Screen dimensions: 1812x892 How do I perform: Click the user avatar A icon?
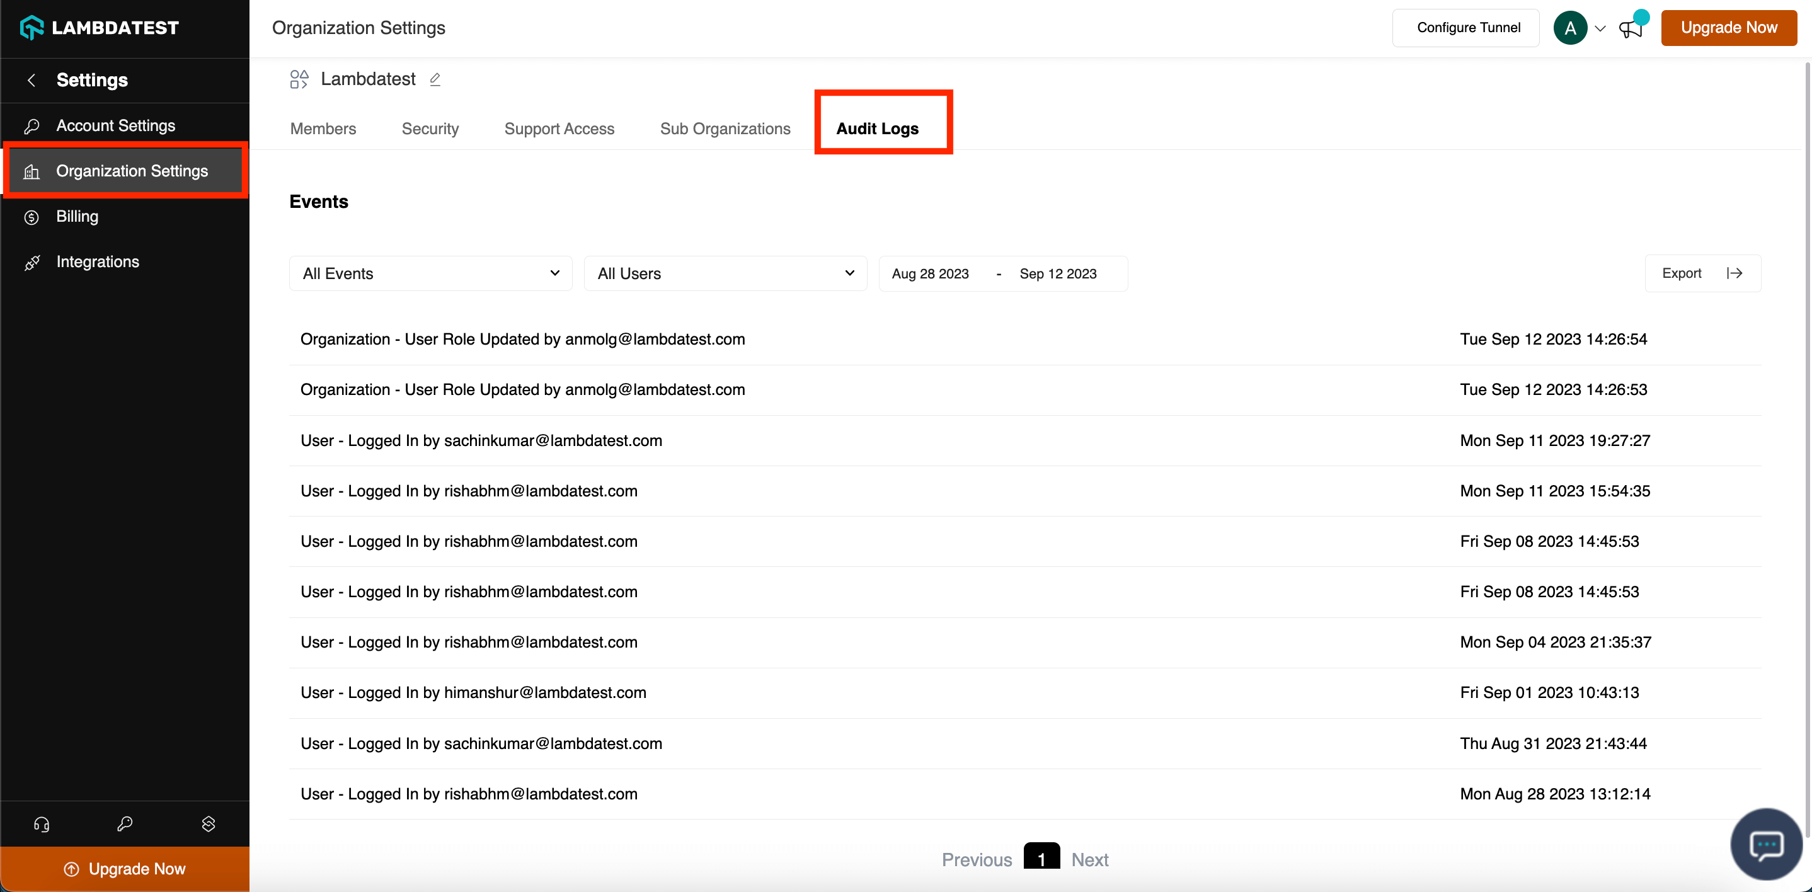pyautogui.click(x=1570, y=28)
